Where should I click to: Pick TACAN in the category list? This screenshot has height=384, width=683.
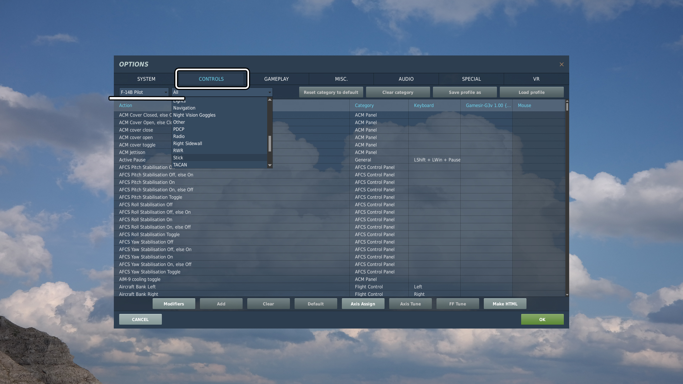click(180, 165)
